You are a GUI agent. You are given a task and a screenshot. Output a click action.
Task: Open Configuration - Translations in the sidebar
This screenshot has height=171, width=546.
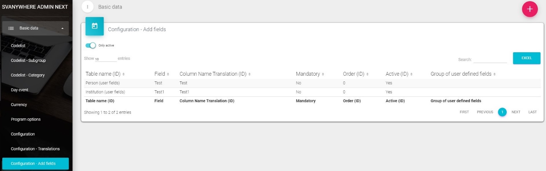point(35,149)
